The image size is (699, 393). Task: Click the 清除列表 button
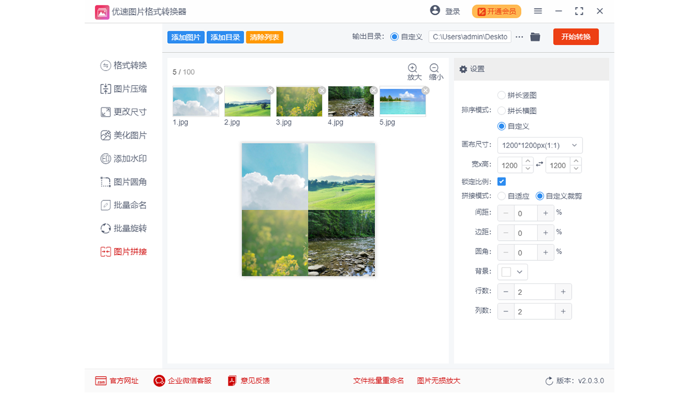(264, 37)
